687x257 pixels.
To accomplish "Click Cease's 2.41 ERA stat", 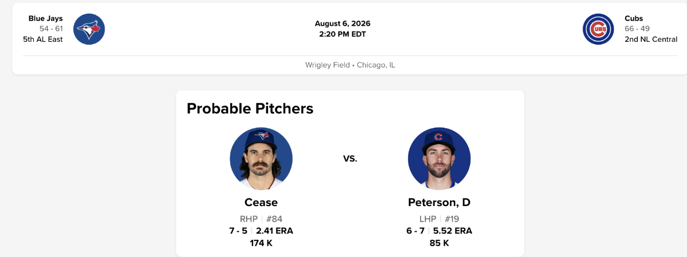I will point(274,231).
